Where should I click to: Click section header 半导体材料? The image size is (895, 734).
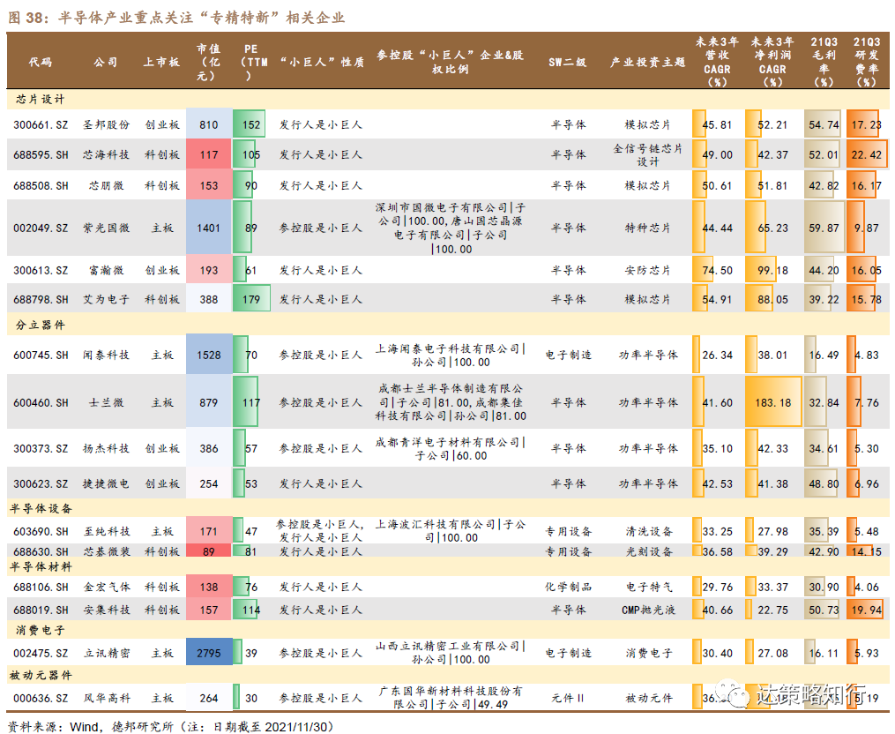(40, 566)
